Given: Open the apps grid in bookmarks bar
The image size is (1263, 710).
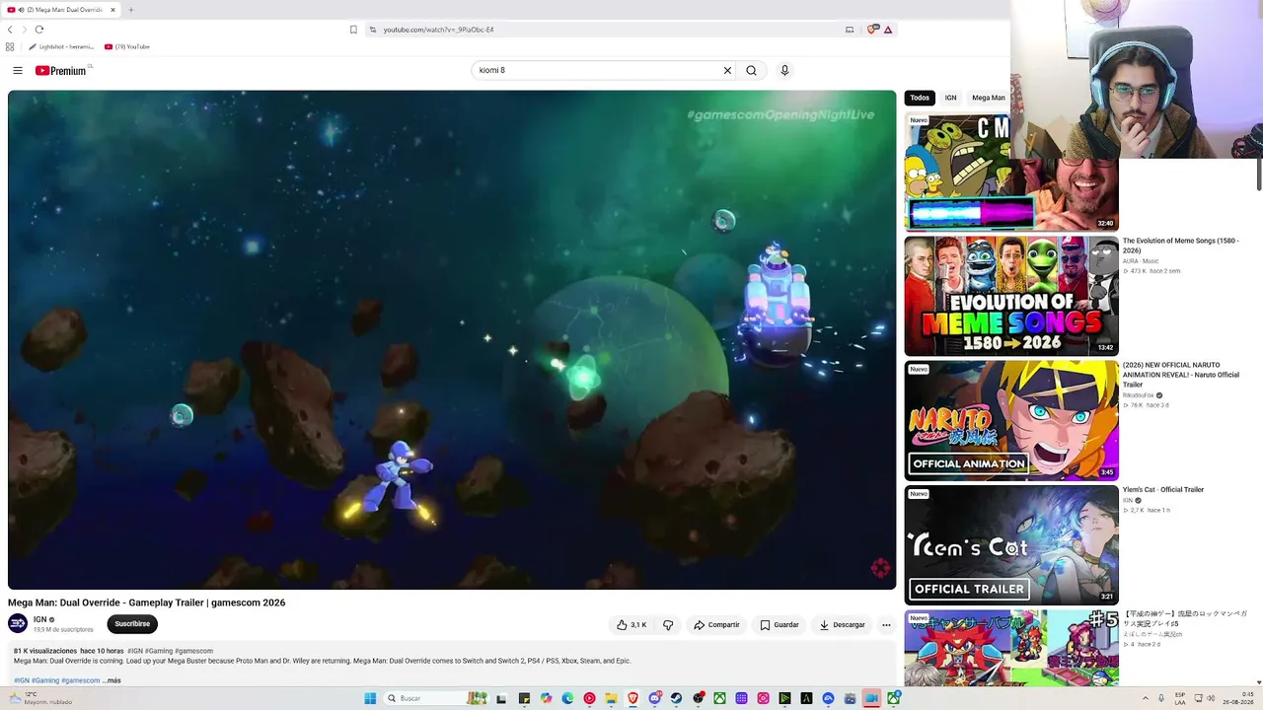Looking at the screenshot, I should pos(10,46).
